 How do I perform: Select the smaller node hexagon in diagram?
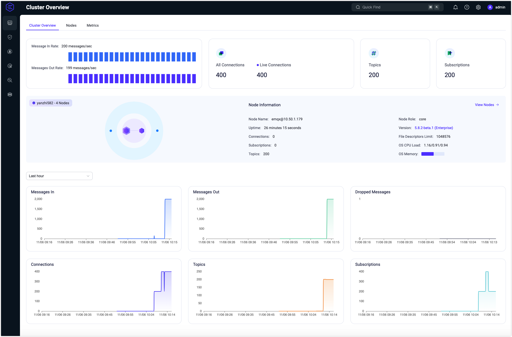click(142, 131)
